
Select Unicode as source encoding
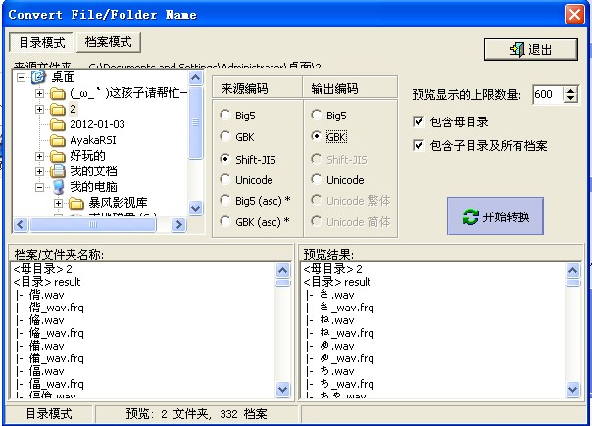tap(225, 179)
